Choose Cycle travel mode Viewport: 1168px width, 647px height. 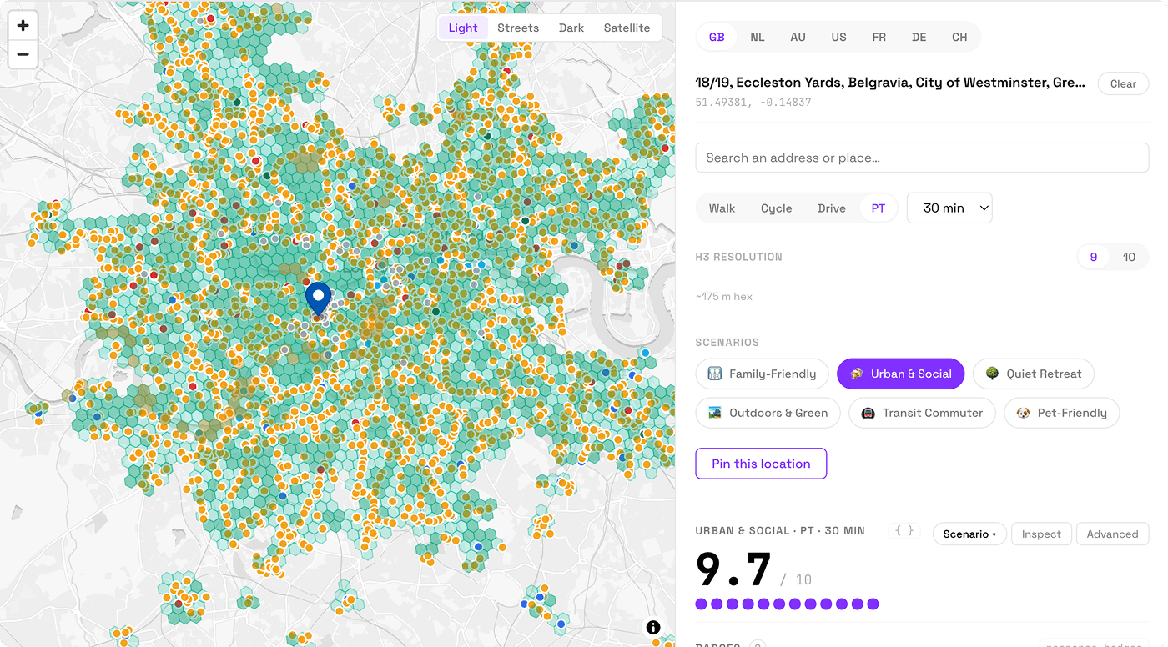(776, 208)
